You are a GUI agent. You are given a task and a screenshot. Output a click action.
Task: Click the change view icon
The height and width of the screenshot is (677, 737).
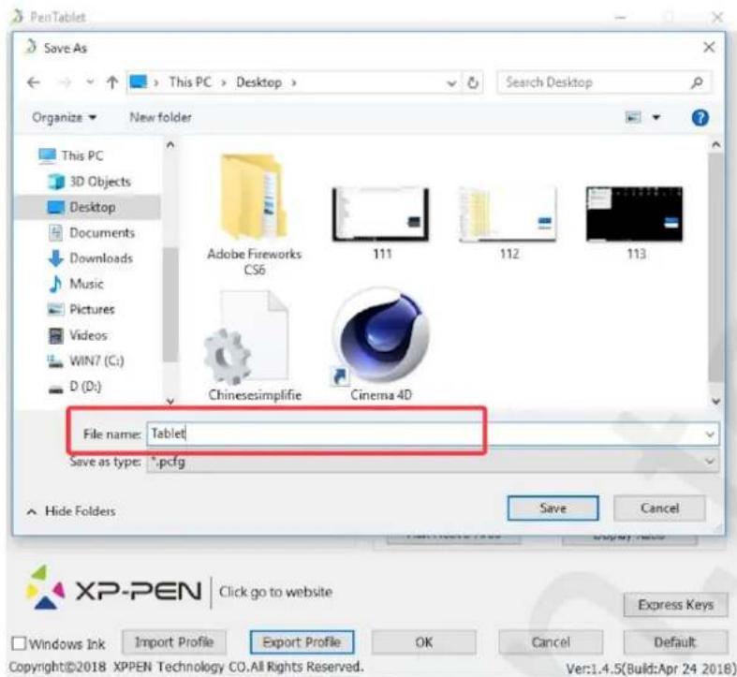click(633, 117)
